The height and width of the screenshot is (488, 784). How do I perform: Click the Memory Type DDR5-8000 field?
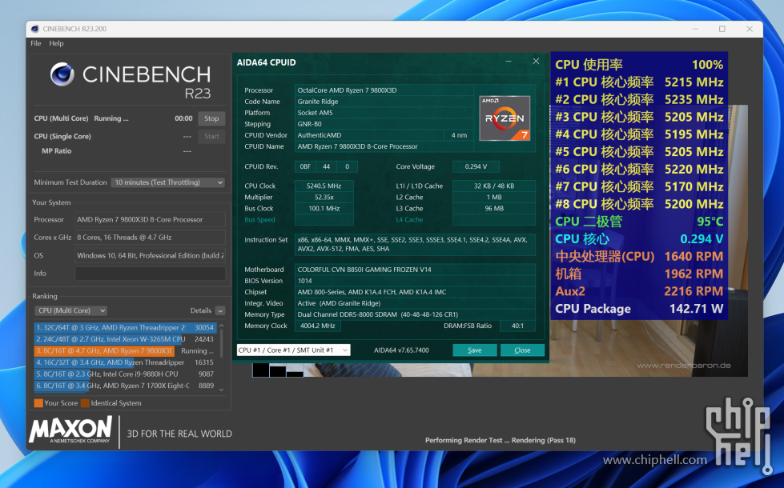point(415,314)
